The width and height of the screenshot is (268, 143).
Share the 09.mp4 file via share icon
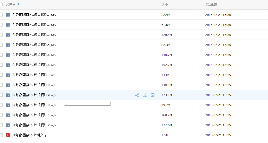(137, 95)
